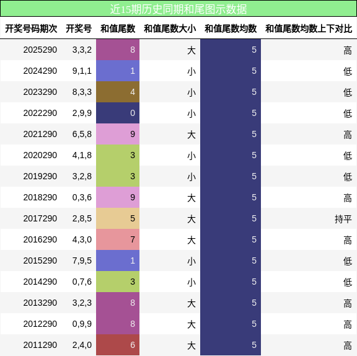
Task: Click draw numbers 2,8,5
Action: tap(82, 218)
